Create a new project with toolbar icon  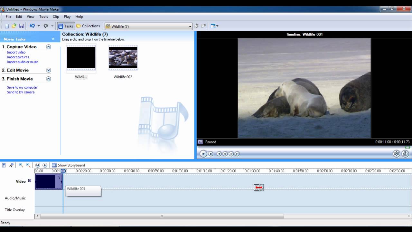click(x=7, y=26)
